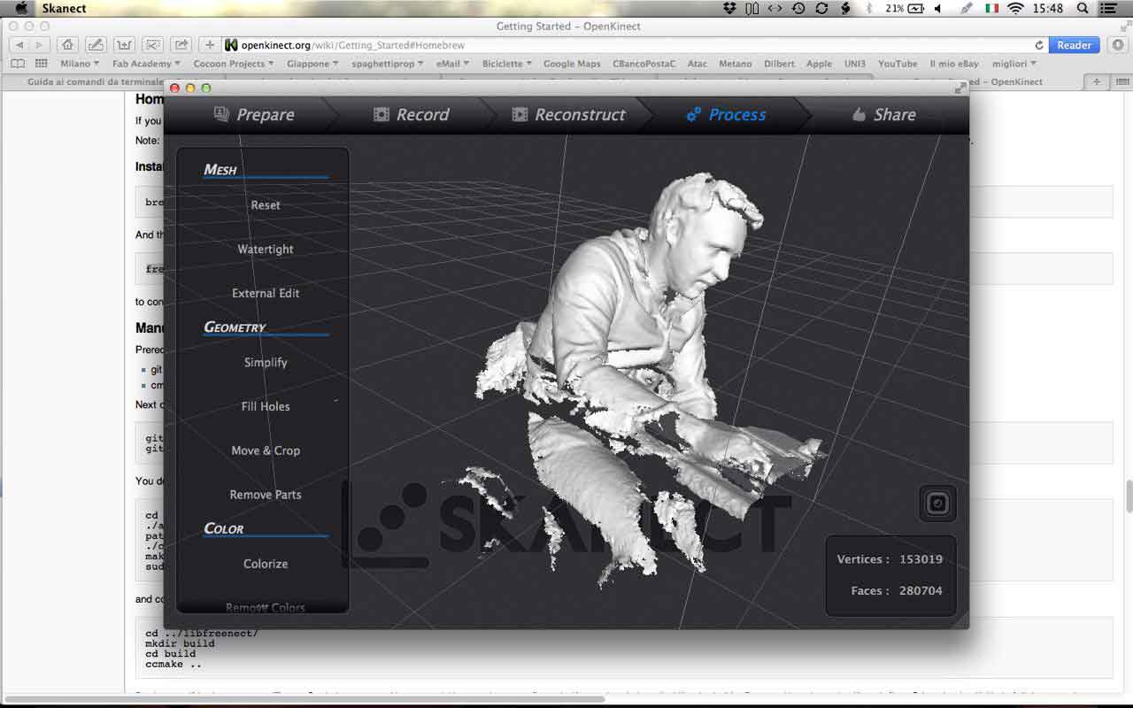
Task: Expand the Giappone bookmarks folder
Action: pyautogui.click(x=313, y=64)
